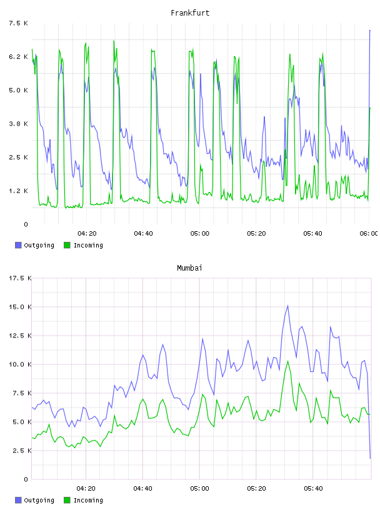The width and height of the screenshot is (380, 510).
Task: Click the final Outgoing spike at Frankfurt's right edge
Action: (370, 31)
